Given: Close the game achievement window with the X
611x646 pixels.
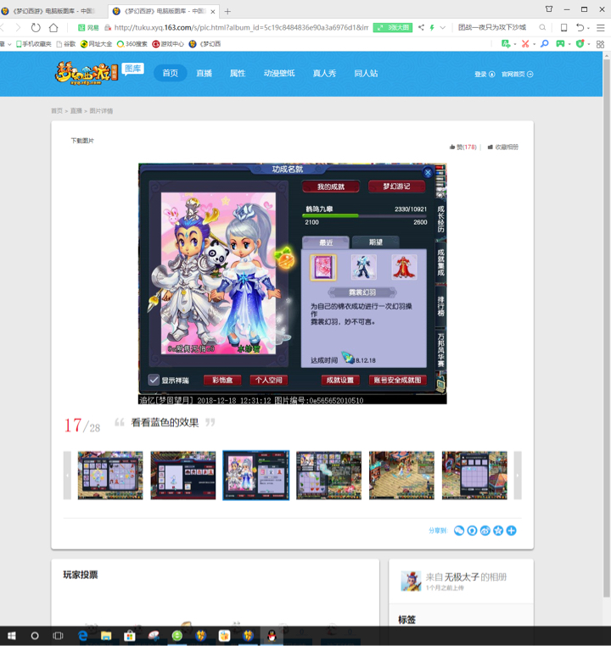Looking at the screenshot, I should click(428, 173).
